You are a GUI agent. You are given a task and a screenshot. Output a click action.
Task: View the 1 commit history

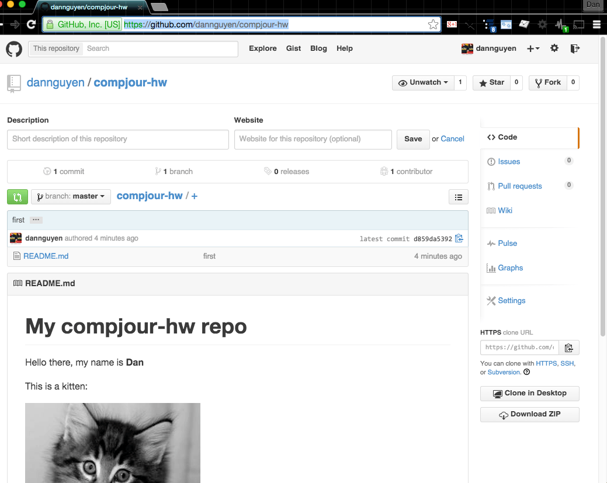tap(64, 172)
